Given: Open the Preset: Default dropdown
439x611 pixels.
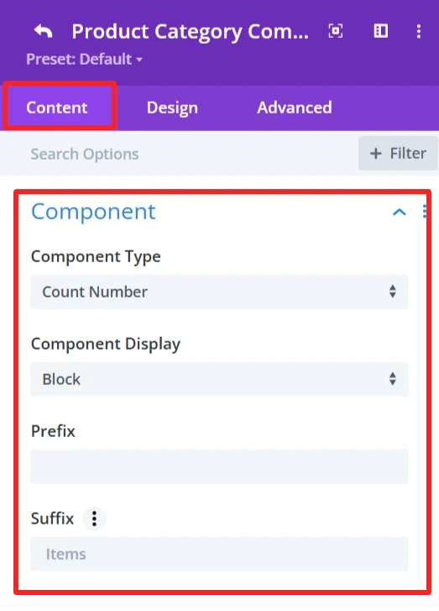Looking at the screenshot, I should [85, 59].
